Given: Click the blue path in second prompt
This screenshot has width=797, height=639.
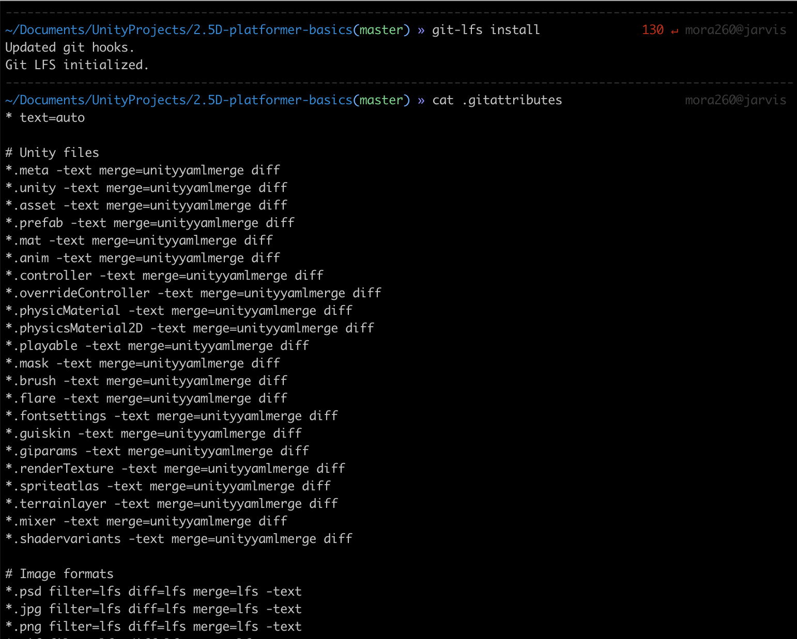Looking at the screenshot, I should (179, 100).
